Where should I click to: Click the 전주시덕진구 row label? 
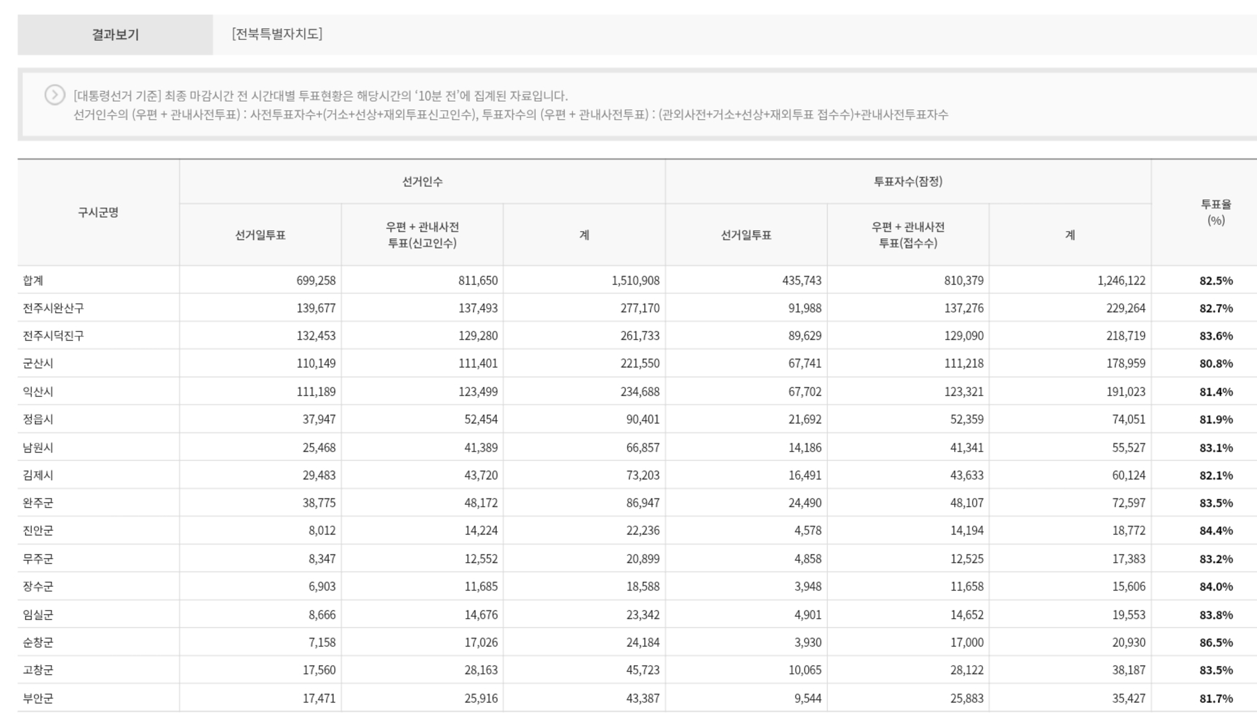tap(53, 335)
